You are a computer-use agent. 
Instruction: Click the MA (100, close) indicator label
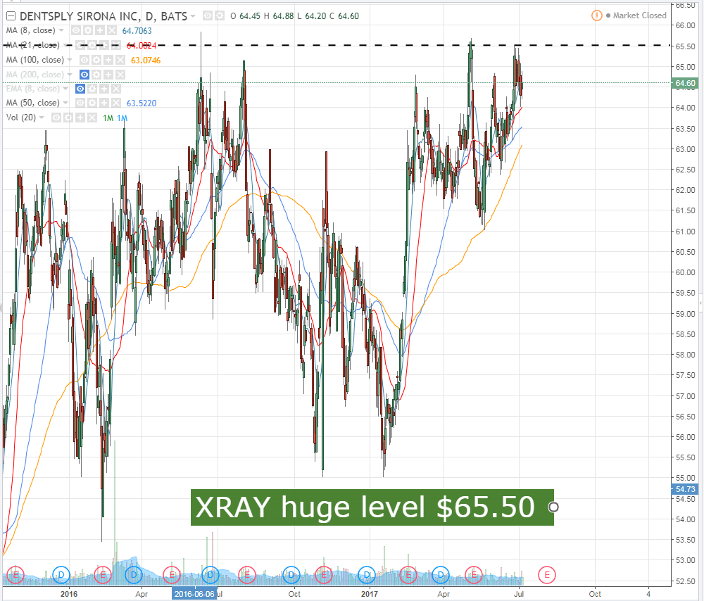(x=35, y=60)
